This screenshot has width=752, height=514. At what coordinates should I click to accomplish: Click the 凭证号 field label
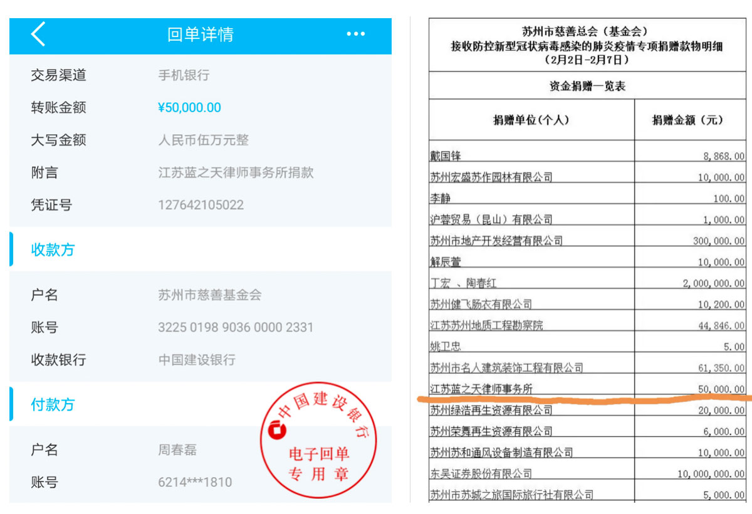[51, 205]
